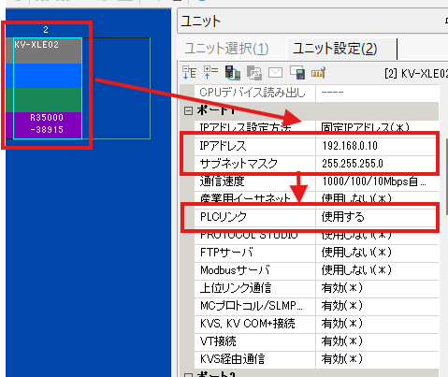Click the mail settings envelope icon
Screen dimensions: 448x377
point(275,73)
